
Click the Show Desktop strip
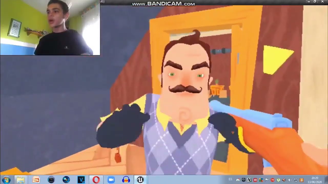click(x=326, y=180)
